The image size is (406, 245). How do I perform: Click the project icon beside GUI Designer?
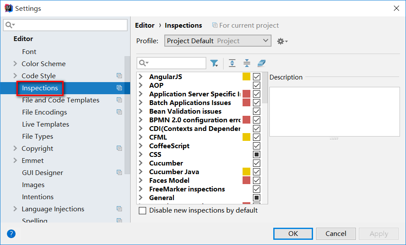(x=119, y=172)
